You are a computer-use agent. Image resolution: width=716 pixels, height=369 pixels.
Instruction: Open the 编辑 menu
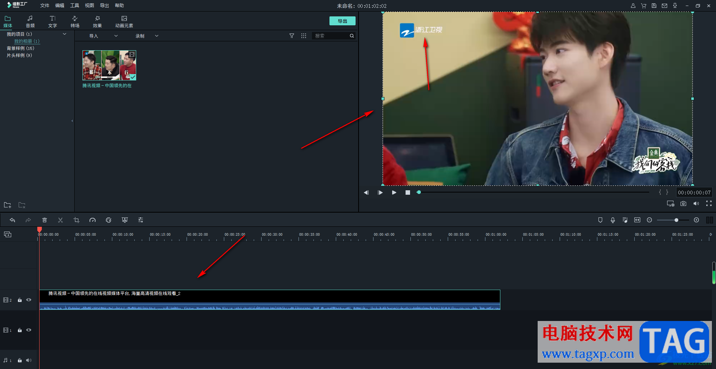(60, 6)
